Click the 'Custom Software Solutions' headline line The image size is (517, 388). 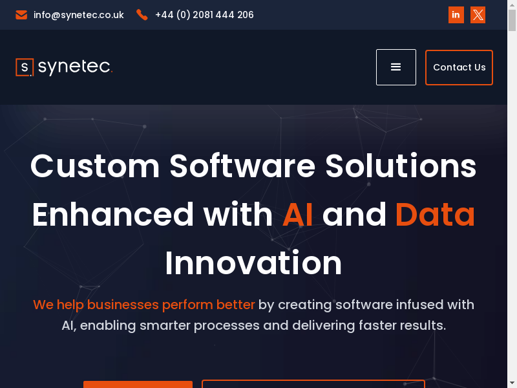click(x=253, y=166)
